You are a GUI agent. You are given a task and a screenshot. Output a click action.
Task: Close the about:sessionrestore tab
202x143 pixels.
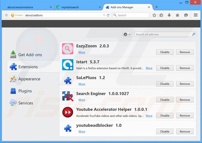click(x=51, y=7)
